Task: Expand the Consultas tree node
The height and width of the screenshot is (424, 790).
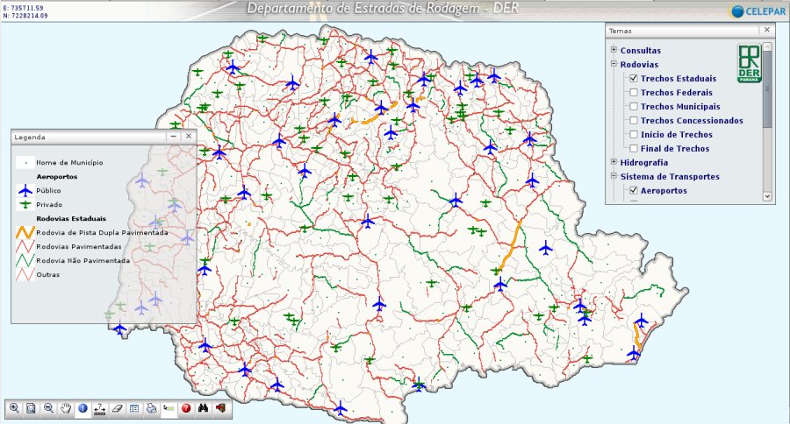Action: 614,50
